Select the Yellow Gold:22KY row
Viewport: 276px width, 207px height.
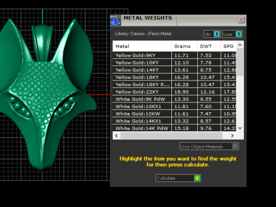(174, 92)
